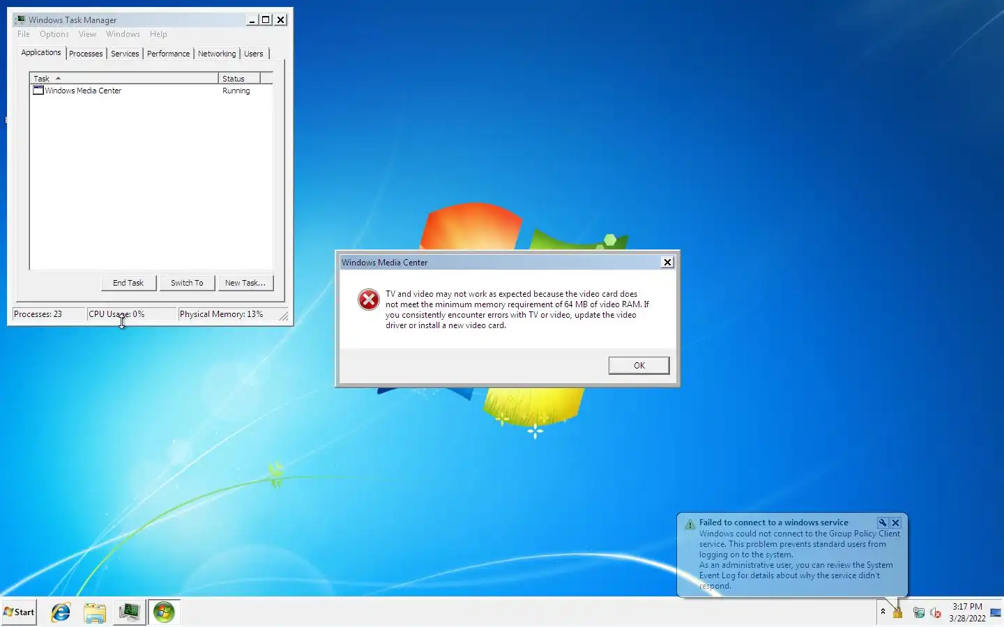
Task: Click the Task Manager resize grip corner
Action: (x=284, y=316)
